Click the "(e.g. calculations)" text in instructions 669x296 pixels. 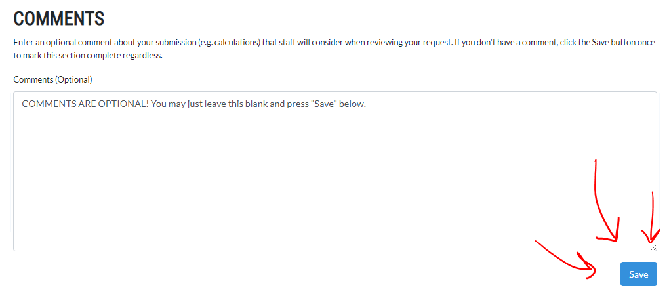click(x=225, y=43)
